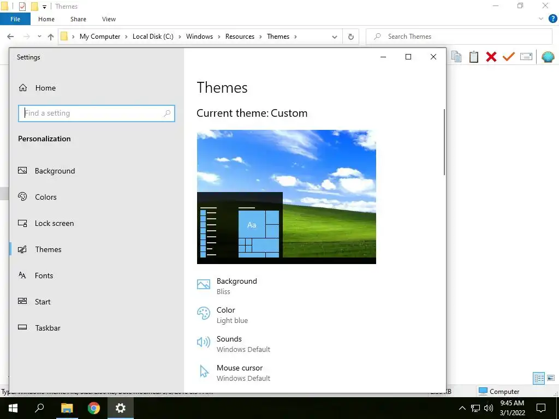Image resolution: width=559 pixels, height=419 pixels.
Task: Switch Explorer to large icons view
Action: pos(551,378)
